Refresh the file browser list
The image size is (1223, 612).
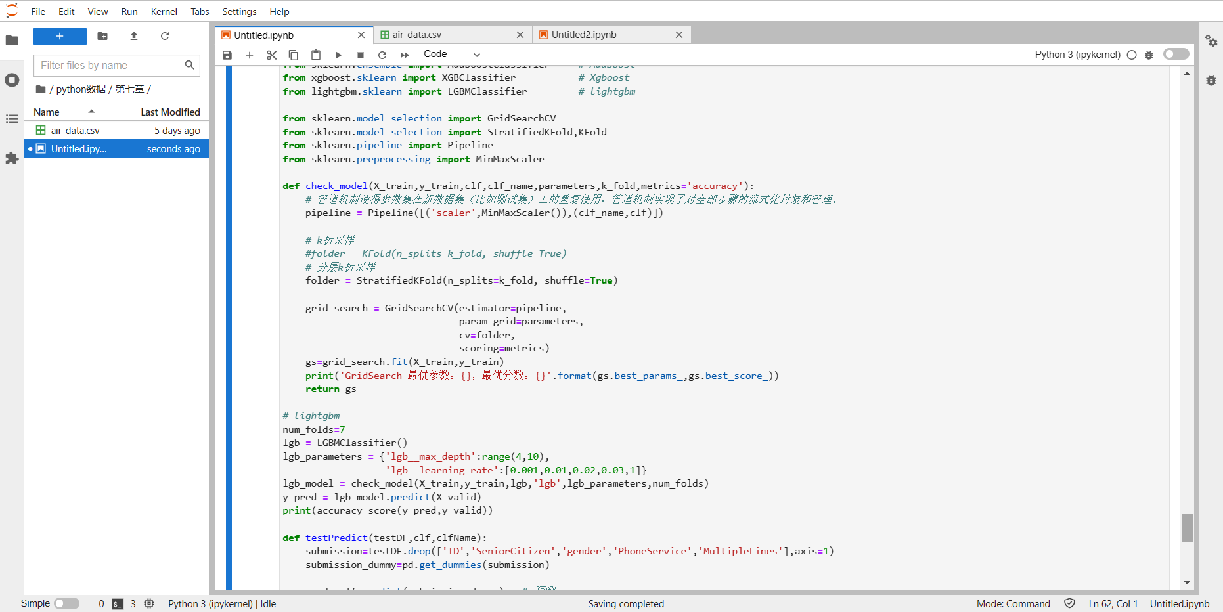point(165,36)
